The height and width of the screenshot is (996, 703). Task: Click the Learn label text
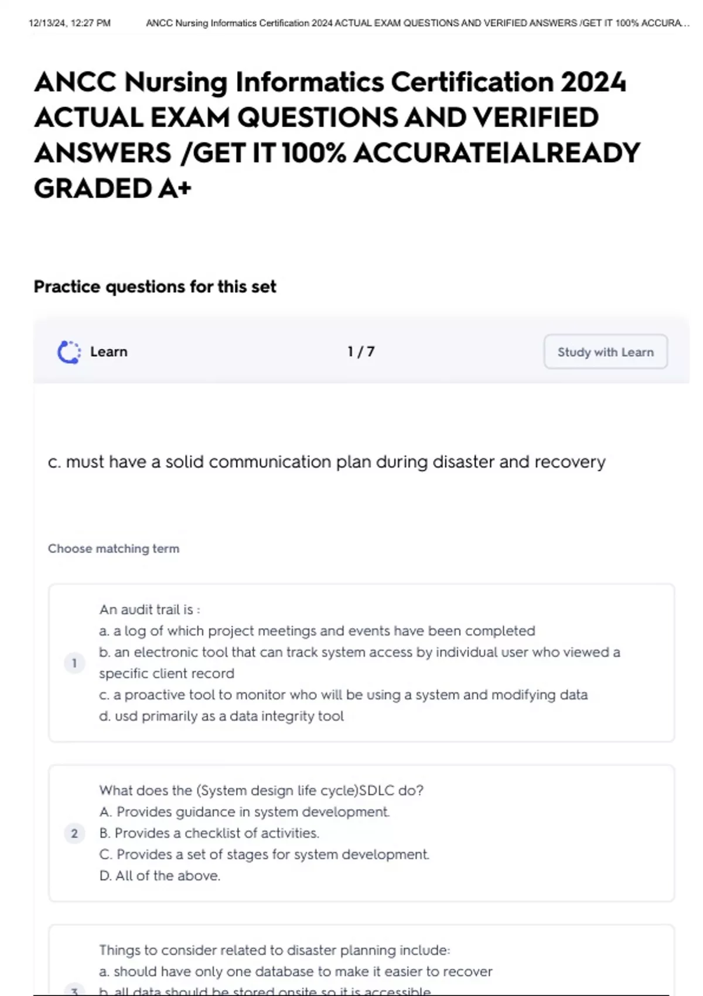coord(108,352)
